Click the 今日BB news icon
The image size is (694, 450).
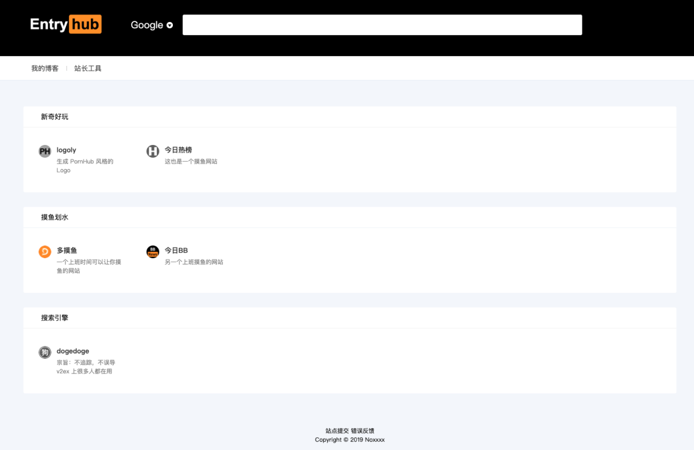[153, 252]
